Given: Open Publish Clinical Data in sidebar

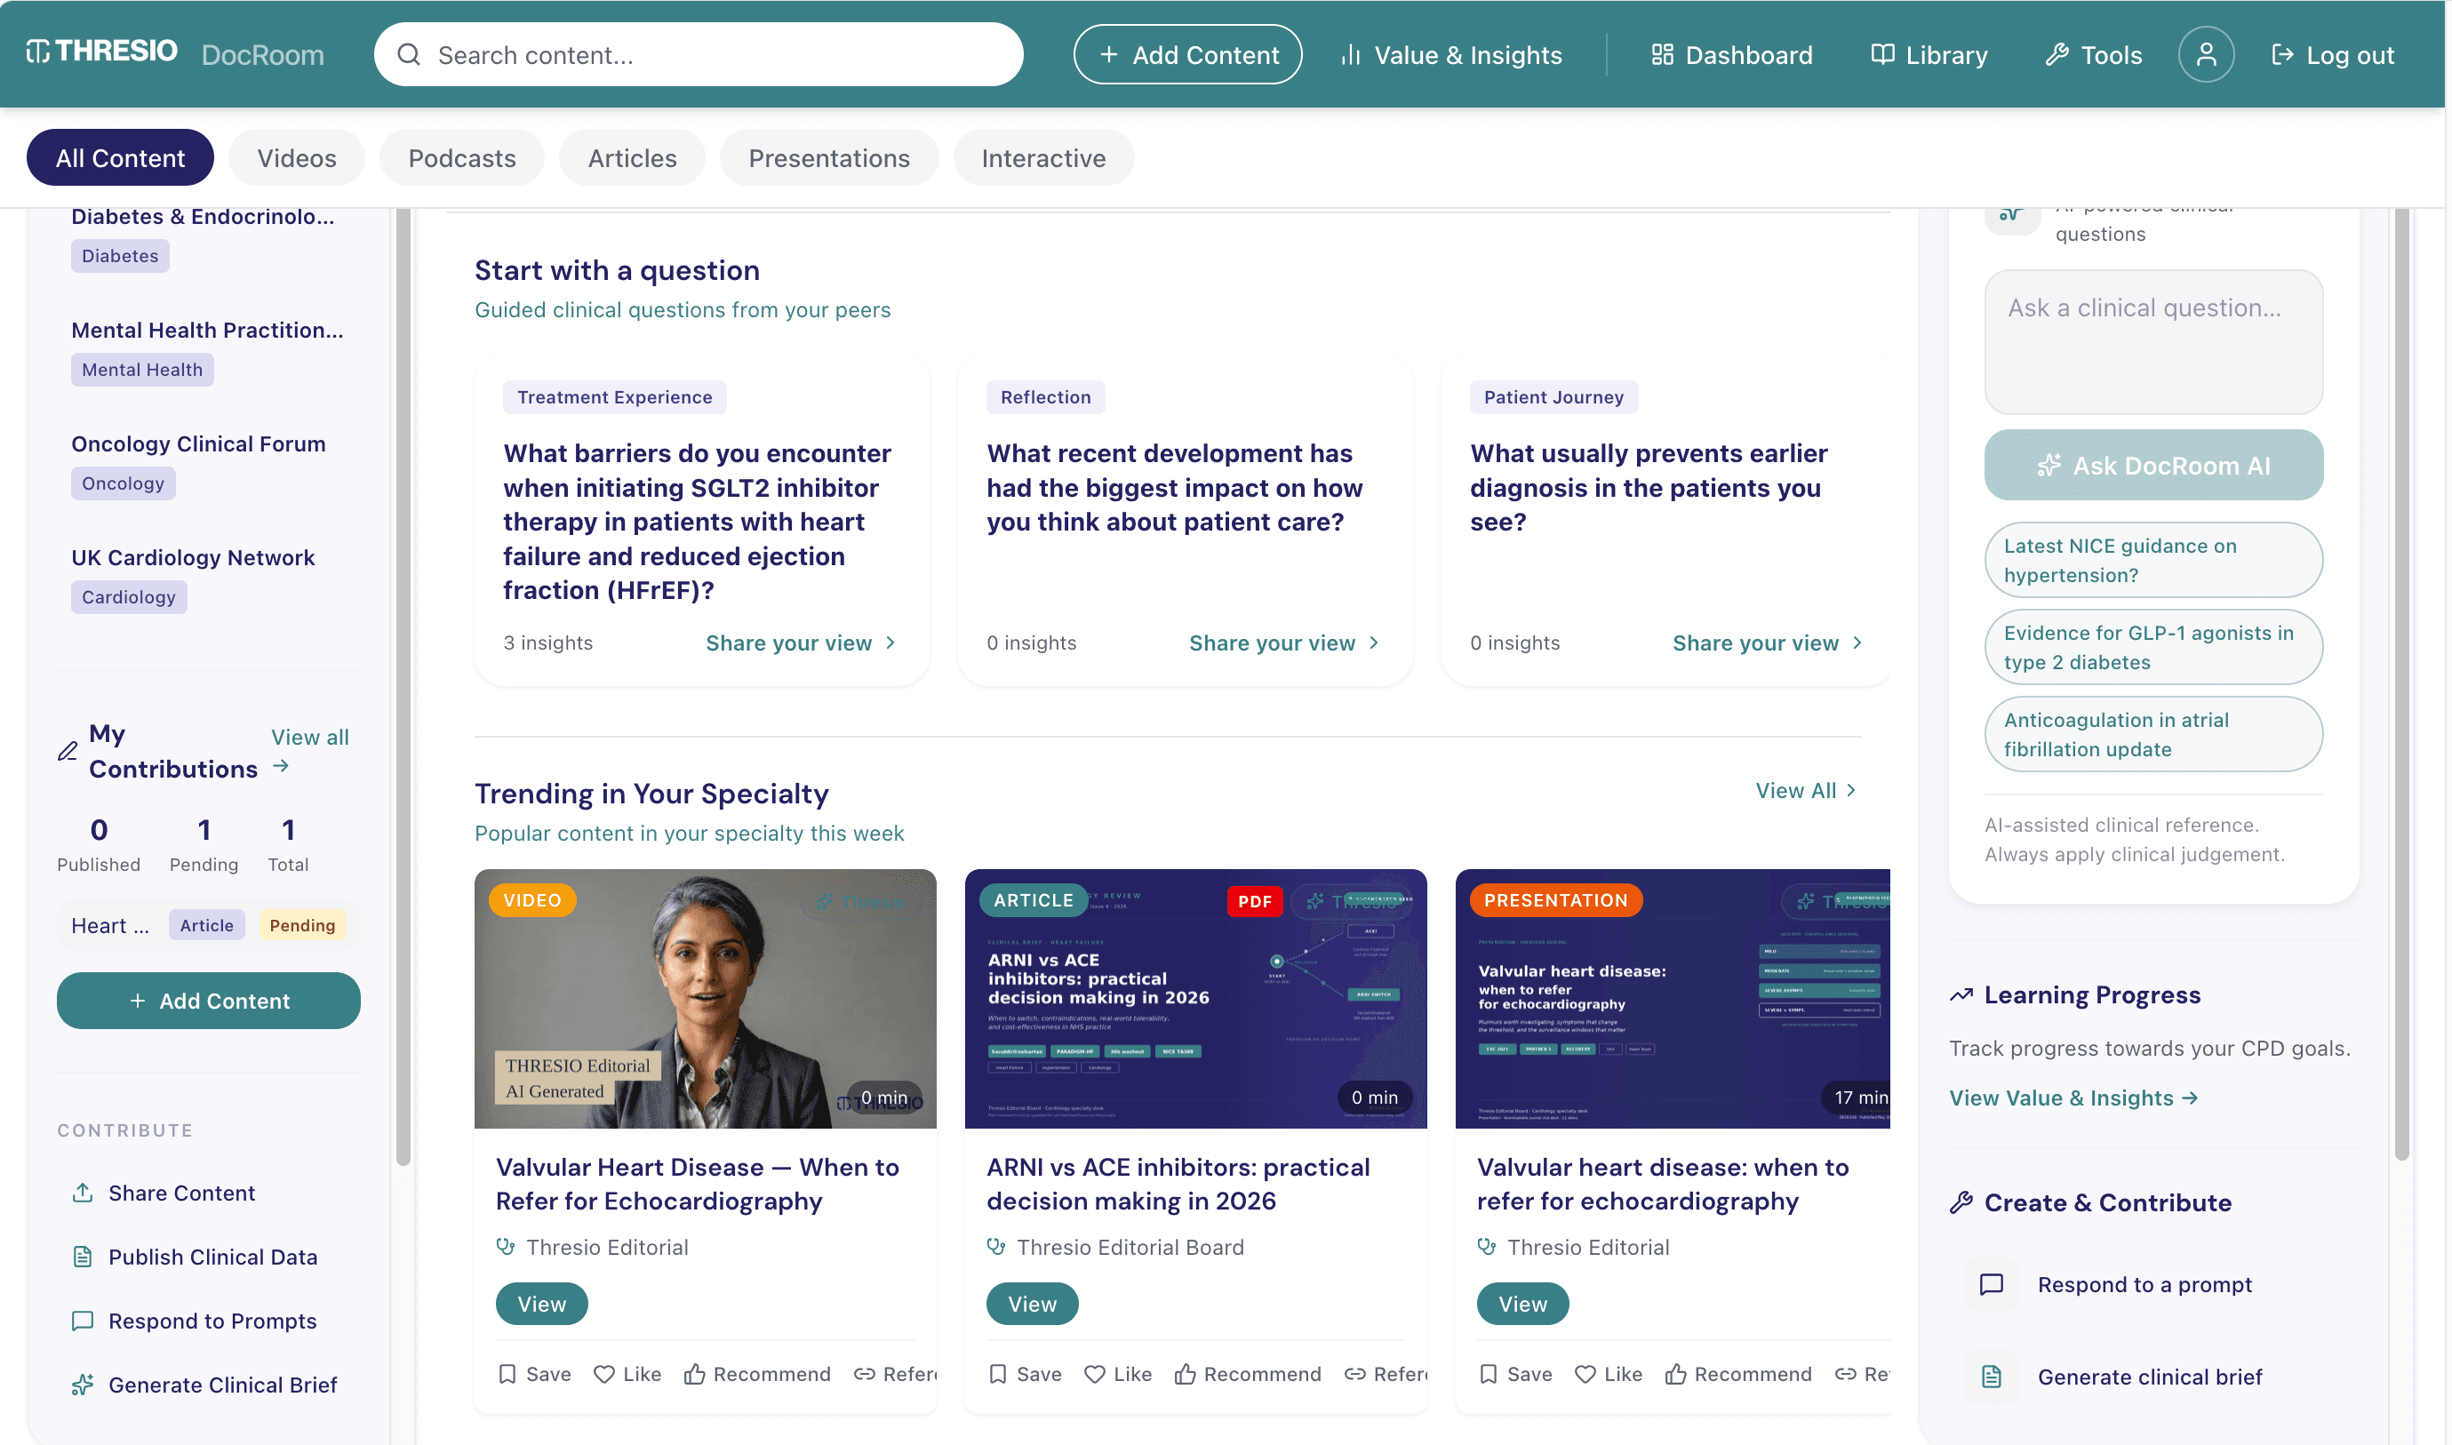Looking at the screenshot, I should click(195, 1256).
